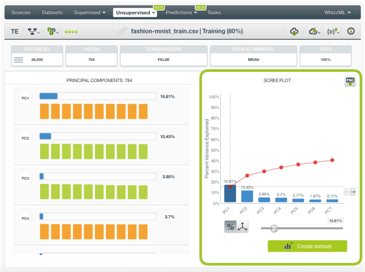Expand the refresh actions dropdown in toolbar

point(314,32)
